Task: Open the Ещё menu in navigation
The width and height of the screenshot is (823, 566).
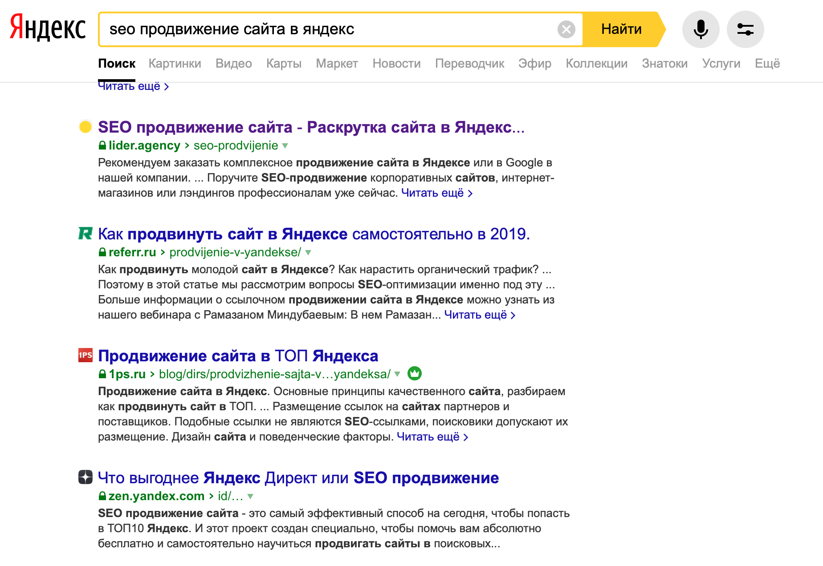Action: tap(767, 64)
